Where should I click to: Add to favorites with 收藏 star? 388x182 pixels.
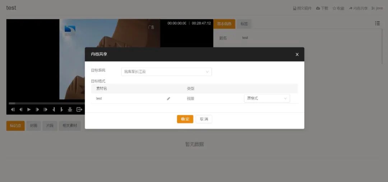click(x=338, y=8)
